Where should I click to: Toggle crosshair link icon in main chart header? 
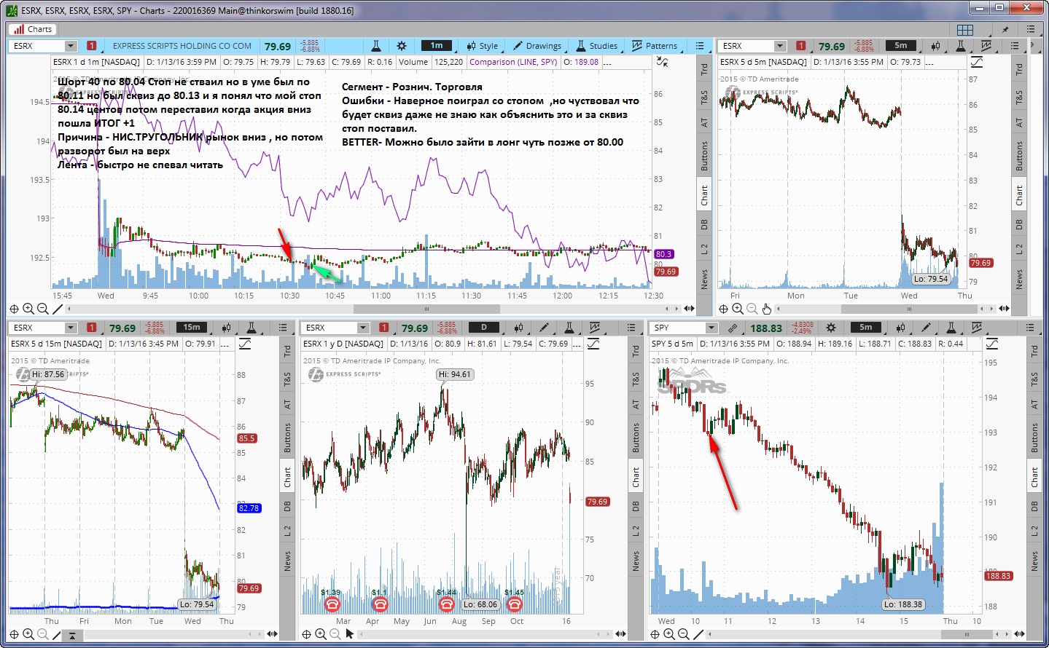click(x=662, y=62)
